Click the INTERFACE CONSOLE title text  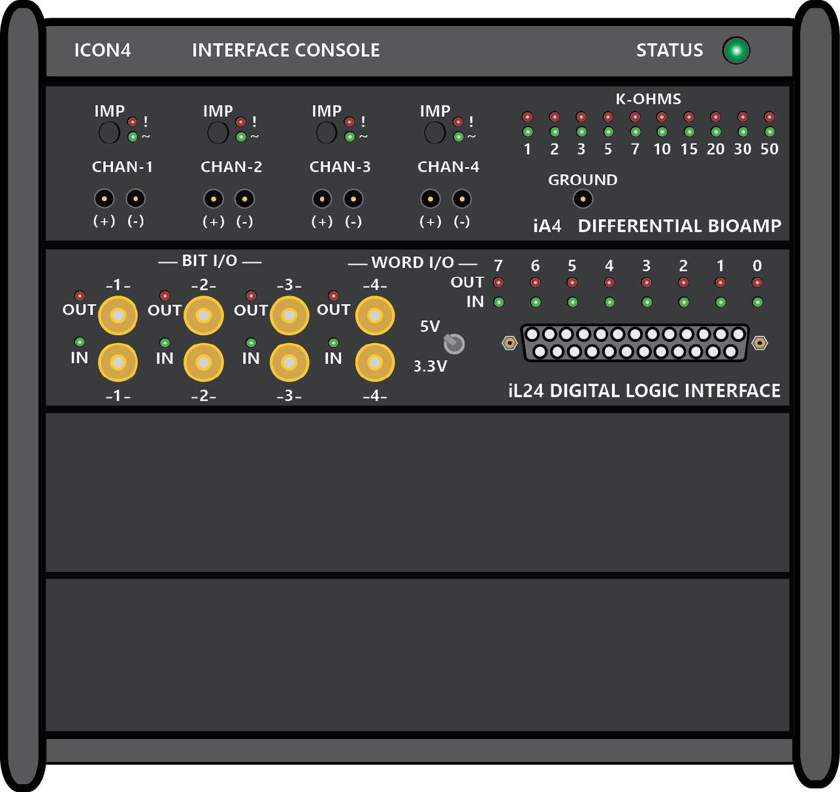click(x=286, y=50)
